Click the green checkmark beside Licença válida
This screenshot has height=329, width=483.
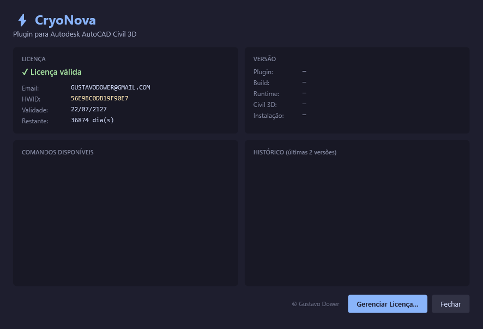(25, 72)
